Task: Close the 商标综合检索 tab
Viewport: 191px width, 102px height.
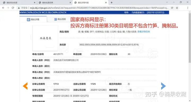Action: [34, 3]
